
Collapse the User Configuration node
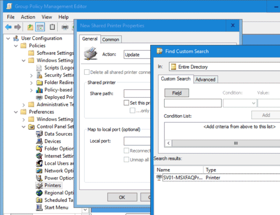(8, 38)
